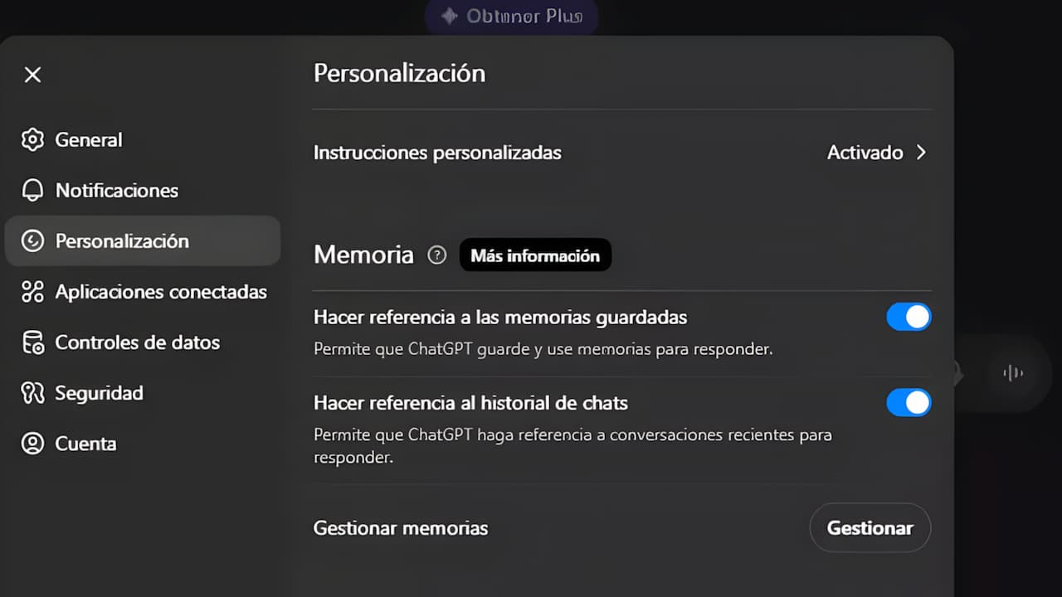The width and height of the screenshot is (1062, 597).
Task: Click the Memoria help question mark icon
Action: (436, 255)
